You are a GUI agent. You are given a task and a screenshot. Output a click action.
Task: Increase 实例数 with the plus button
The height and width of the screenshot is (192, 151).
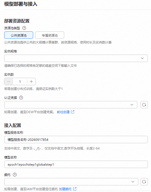coord(31,81)
